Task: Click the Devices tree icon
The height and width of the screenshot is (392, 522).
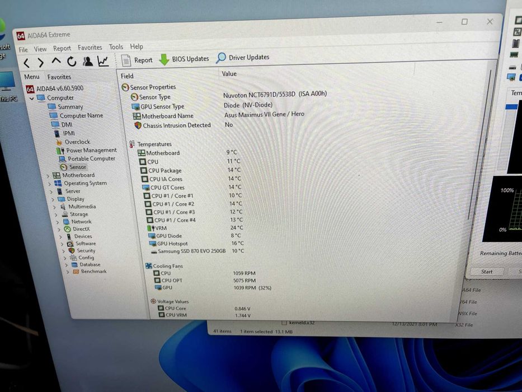Action: coord(69,236)
